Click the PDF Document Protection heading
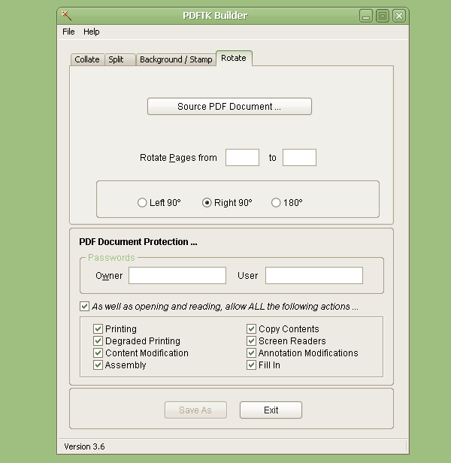This screenshot has height=463, width=451. [138, 242]
